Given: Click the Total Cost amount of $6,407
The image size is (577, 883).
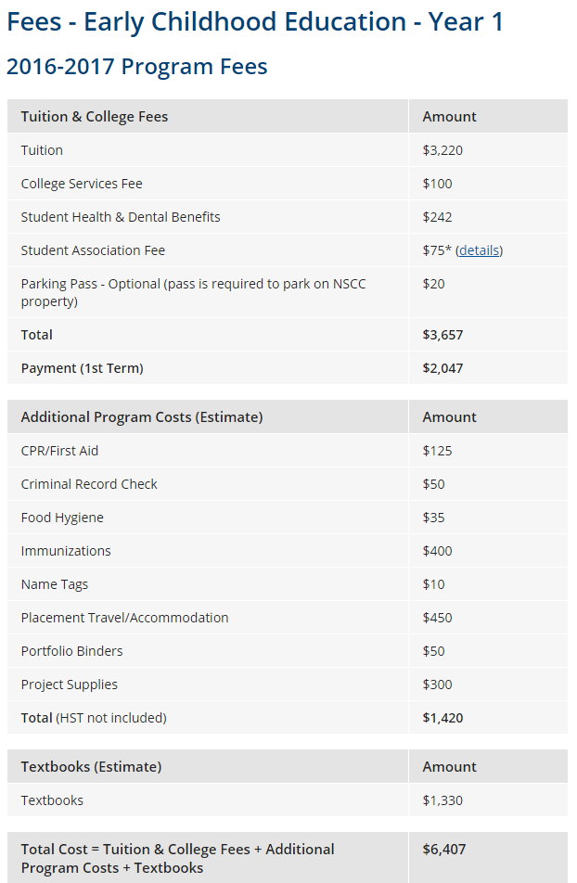Looking at the screenshot, I should point(442,850).
